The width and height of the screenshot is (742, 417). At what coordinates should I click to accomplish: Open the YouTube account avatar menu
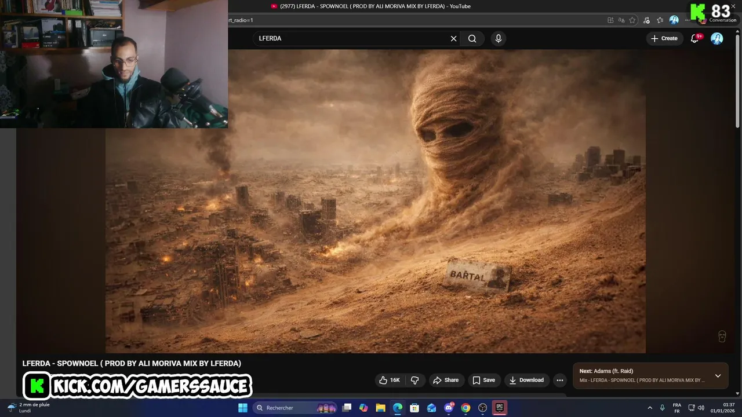[717, 38]
